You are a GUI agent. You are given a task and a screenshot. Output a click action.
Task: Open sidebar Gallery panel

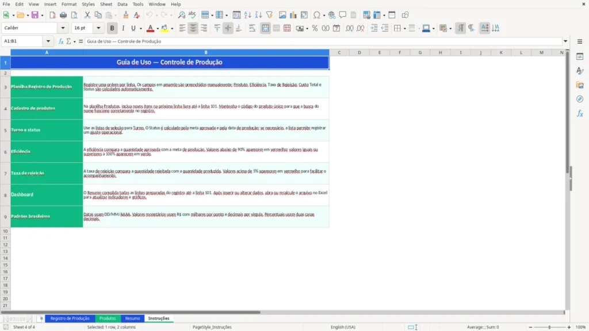point(580,85)
